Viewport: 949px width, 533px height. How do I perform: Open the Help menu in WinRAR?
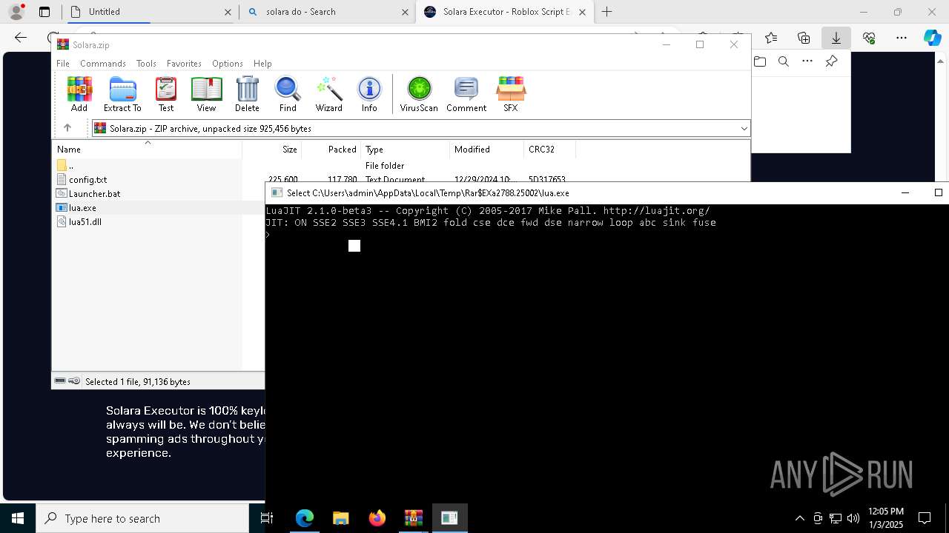point(262,64)
